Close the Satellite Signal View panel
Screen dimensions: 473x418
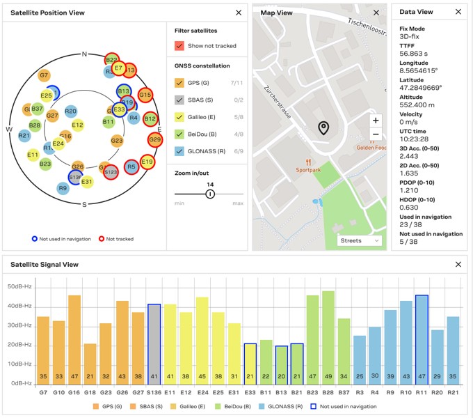458,265
